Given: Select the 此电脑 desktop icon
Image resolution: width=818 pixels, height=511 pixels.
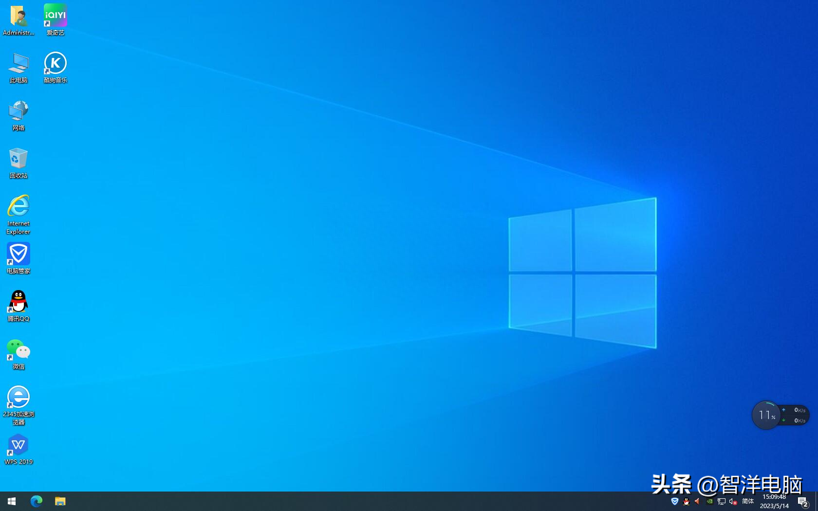Looking at the screenshot, I should click(x=19, y=67).
